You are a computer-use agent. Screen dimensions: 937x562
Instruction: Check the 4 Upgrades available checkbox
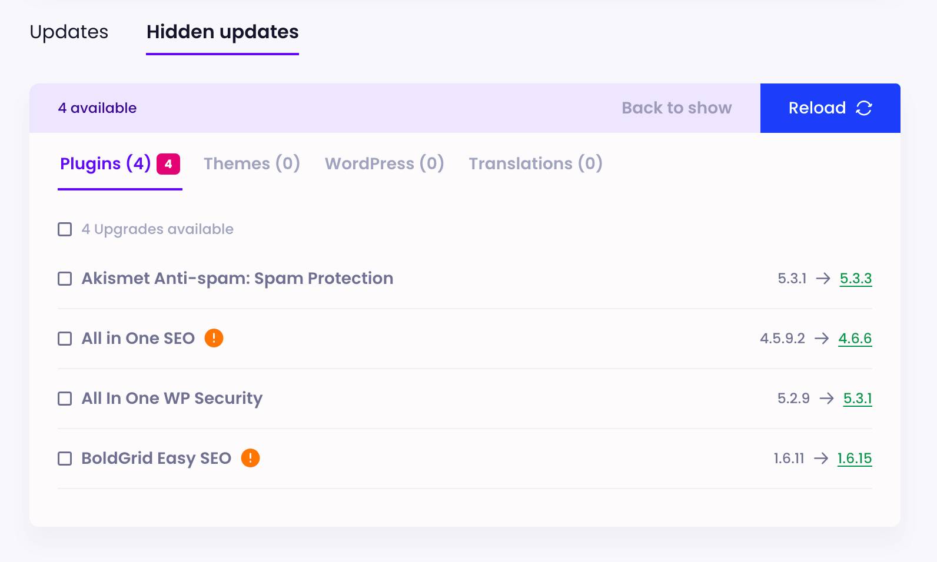point(64,229)
